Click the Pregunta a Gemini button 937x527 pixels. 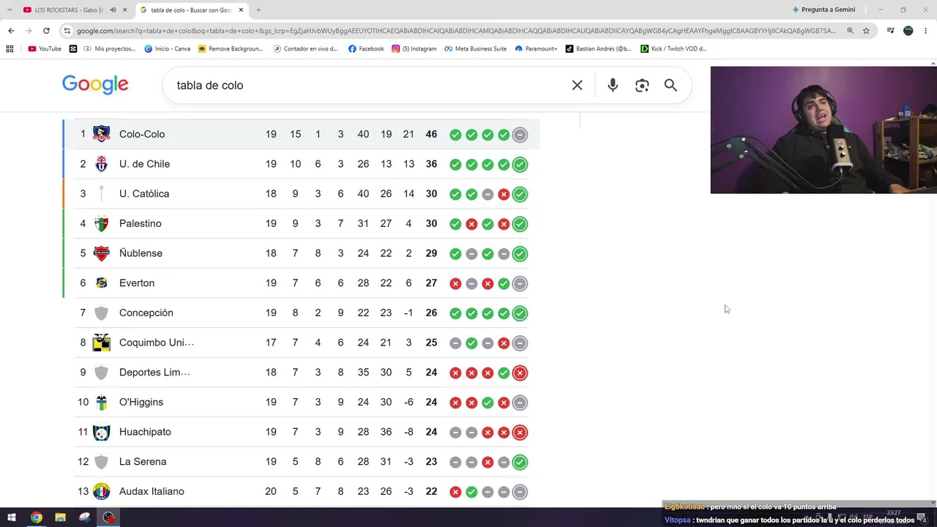824,10
